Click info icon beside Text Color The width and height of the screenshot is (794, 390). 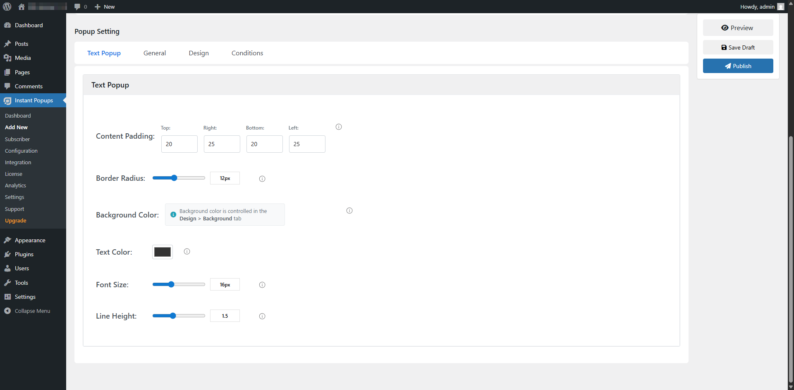point(187,251)
